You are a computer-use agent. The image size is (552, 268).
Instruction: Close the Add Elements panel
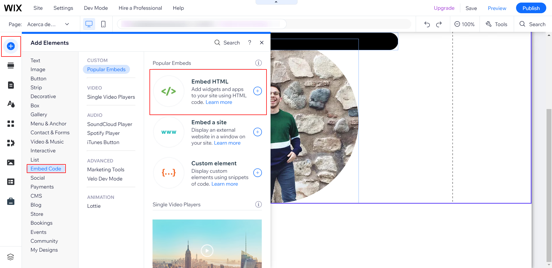(x=262, y=43)
